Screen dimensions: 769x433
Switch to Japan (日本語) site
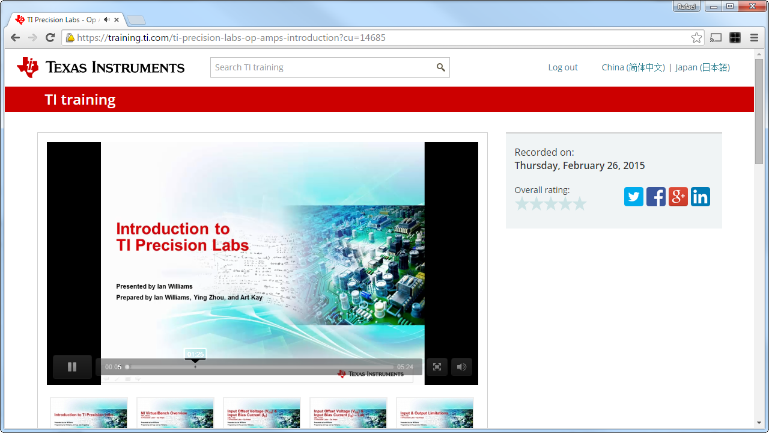click(x=703, y=67)
